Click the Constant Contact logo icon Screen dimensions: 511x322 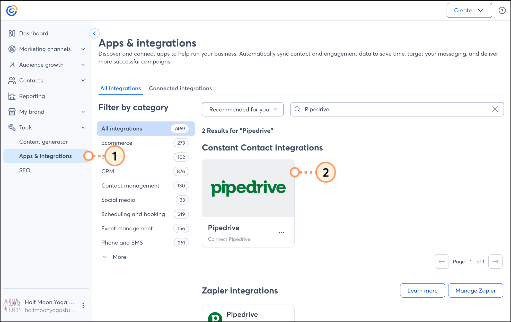[x=12, y=11]
